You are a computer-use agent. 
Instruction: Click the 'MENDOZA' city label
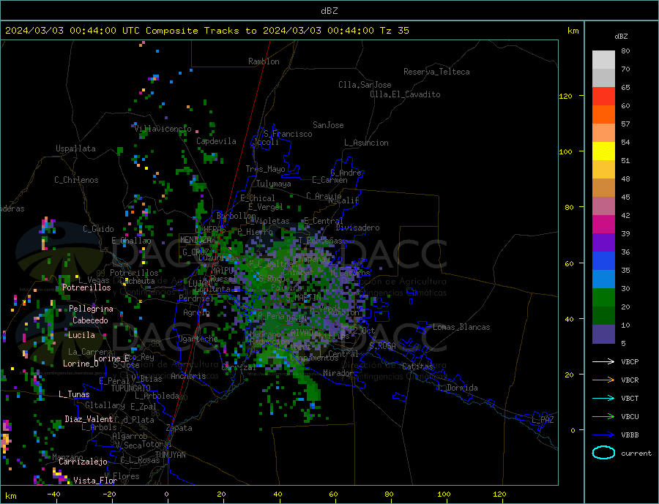(x=196, y=240)
